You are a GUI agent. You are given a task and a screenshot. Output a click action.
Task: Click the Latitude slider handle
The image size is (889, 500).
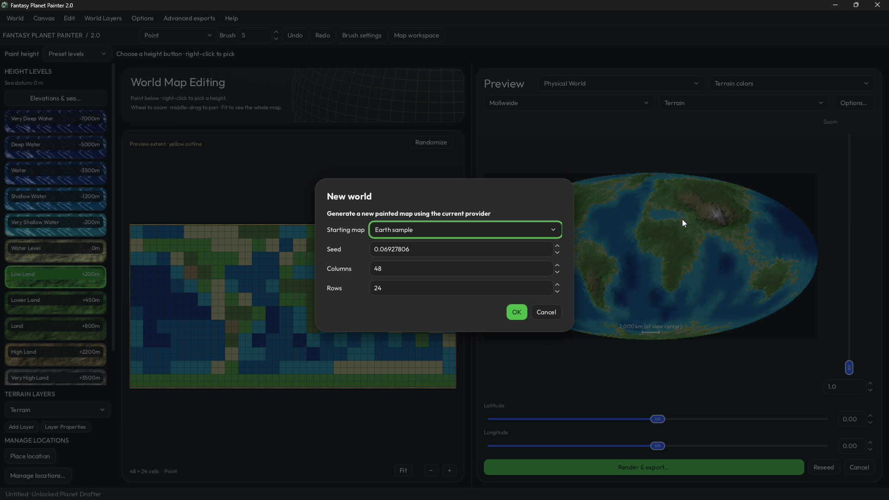coord(657,419)
